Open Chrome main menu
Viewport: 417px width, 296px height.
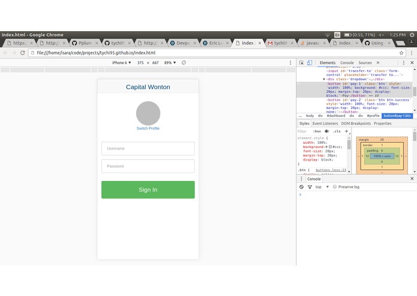(x=412, y=53)
